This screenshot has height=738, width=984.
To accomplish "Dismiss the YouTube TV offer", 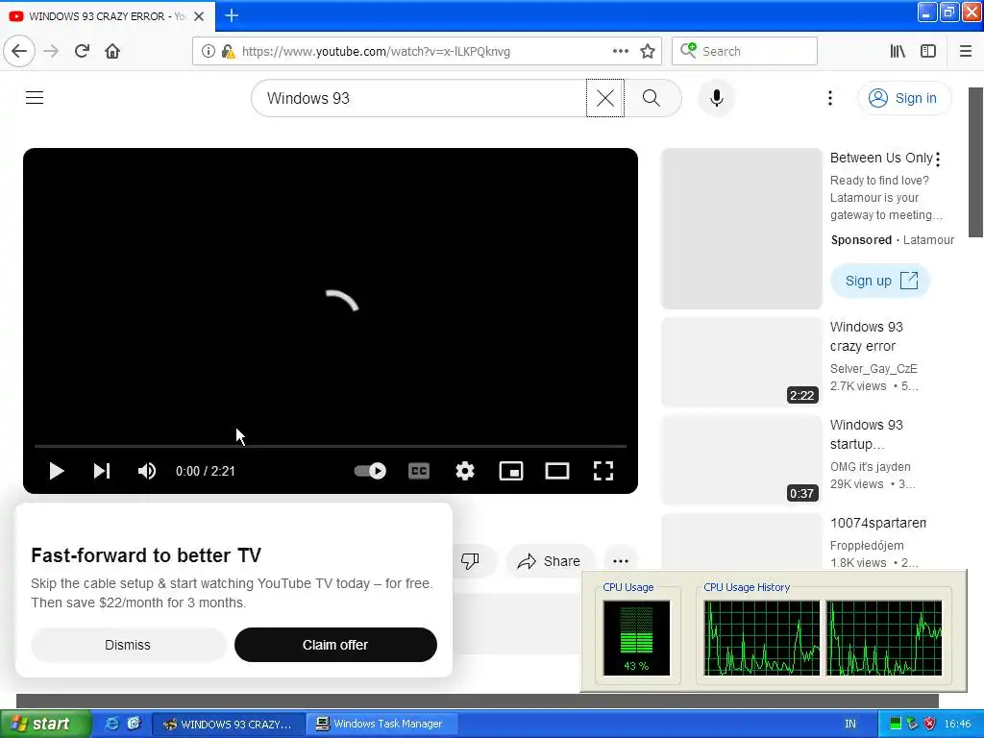I will point(128,645).
